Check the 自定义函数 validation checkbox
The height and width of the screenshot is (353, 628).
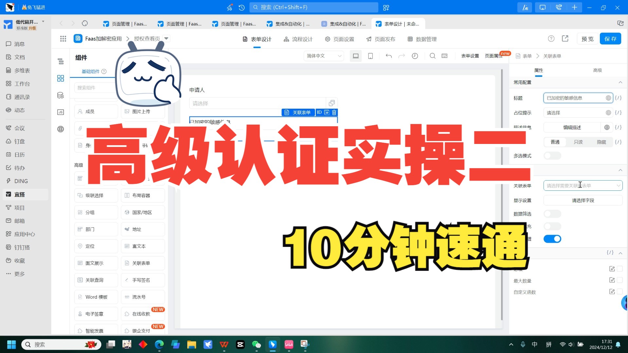(619, 292)
